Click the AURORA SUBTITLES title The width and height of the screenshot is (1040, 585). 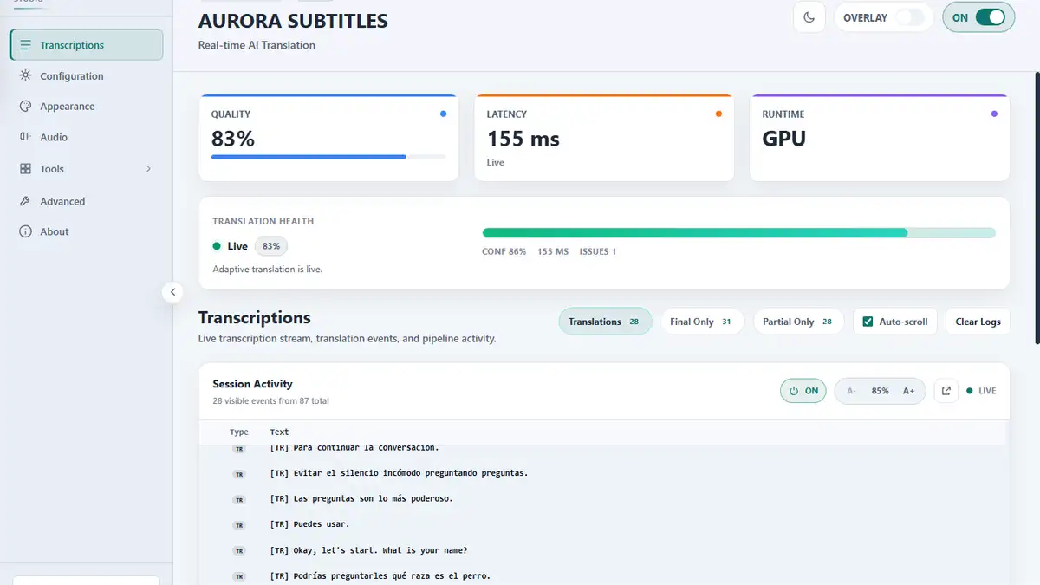click(293, 21)
